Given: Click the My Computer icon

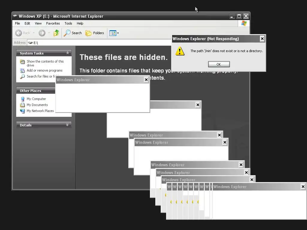Looking at the screenshot, I should coord(22,99).
